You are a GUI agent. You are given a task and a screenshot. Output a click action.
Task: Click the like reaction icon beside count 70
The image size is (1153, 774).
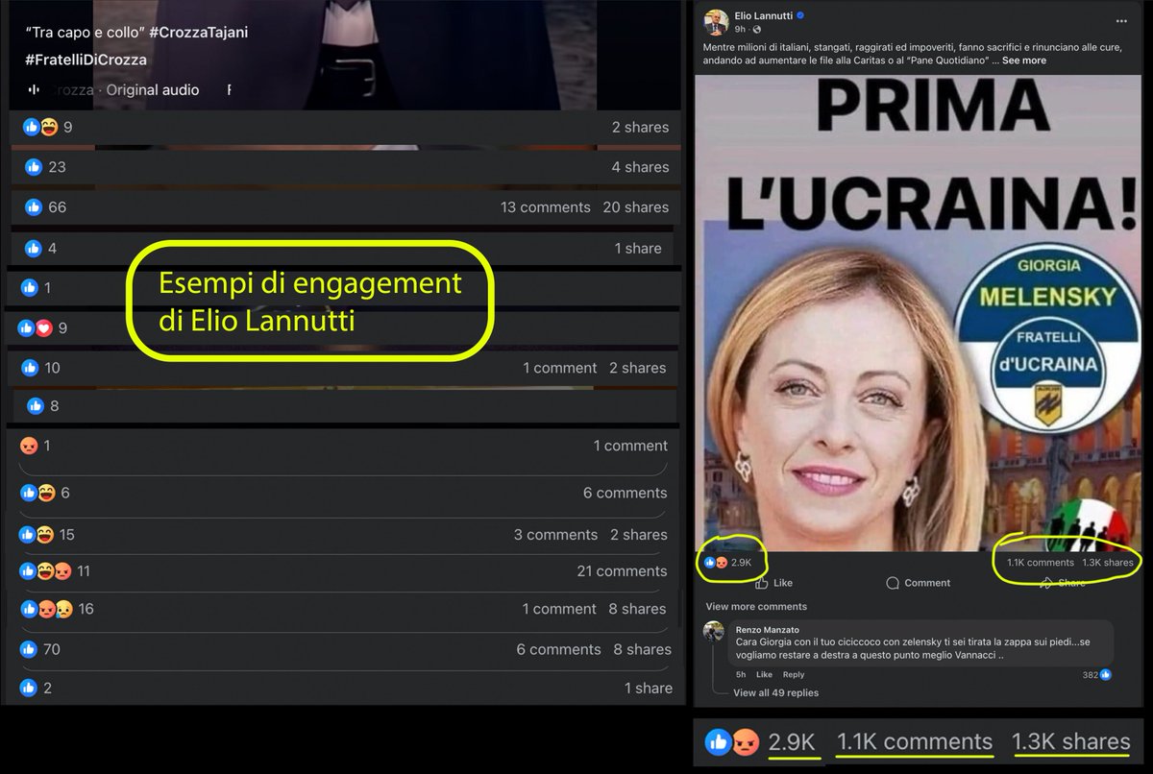click(x=28, y=650)
